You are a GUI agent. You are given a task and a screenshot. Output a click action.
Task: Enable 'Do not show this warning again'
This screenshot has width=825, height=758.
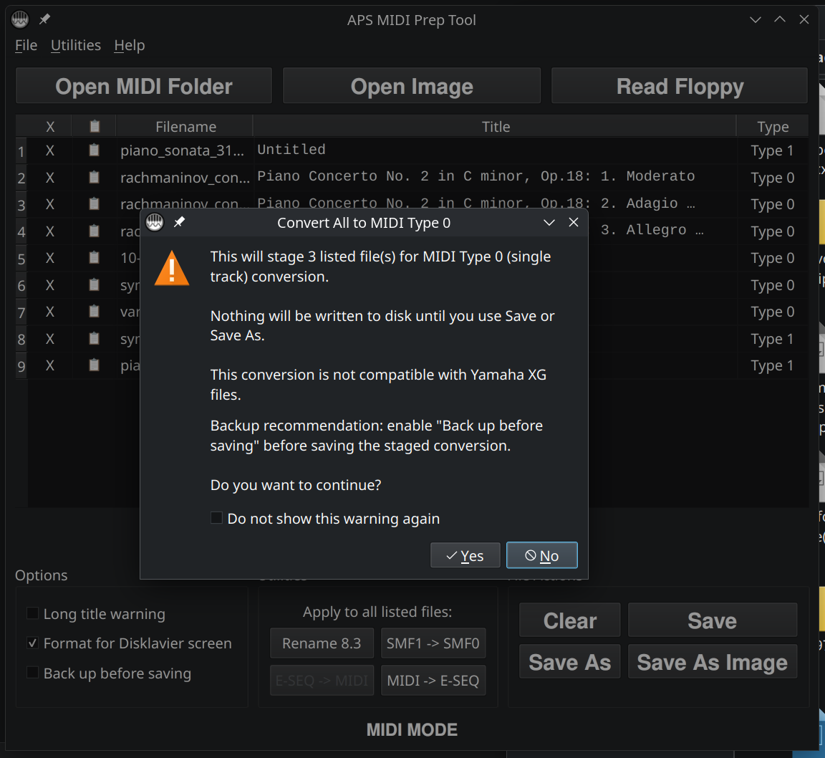pos(216,518)
